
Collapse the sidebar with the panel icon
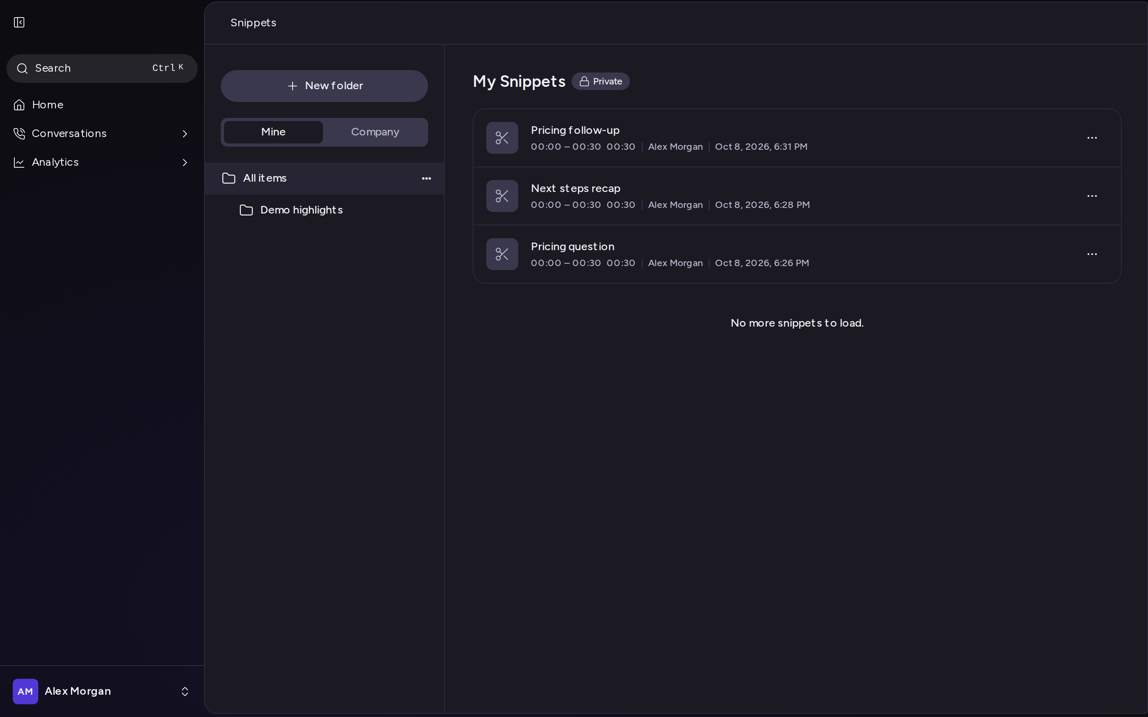click(19, 22)
